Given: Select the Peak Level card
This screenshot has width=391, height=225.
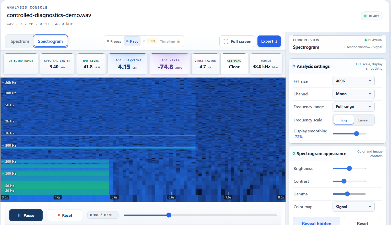Looking at the screenshot, I should pyautogui.click(x=170, y=64).
